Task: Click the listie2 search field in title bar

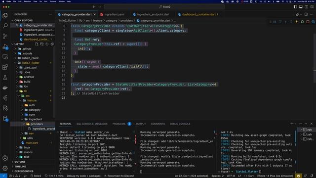Action: tap(164, 6)
